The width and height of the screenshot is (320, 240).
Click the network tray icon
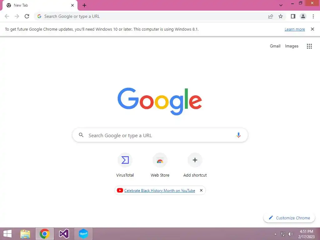283,234
